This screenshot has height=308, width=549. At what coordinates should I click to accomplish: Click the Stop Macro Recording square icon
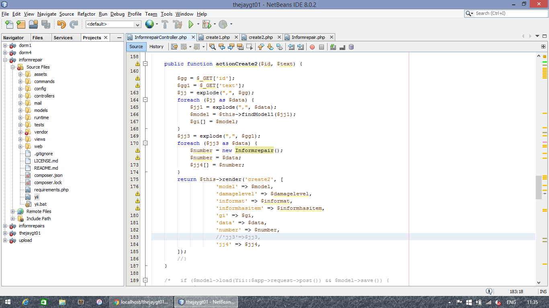[322, 47]
